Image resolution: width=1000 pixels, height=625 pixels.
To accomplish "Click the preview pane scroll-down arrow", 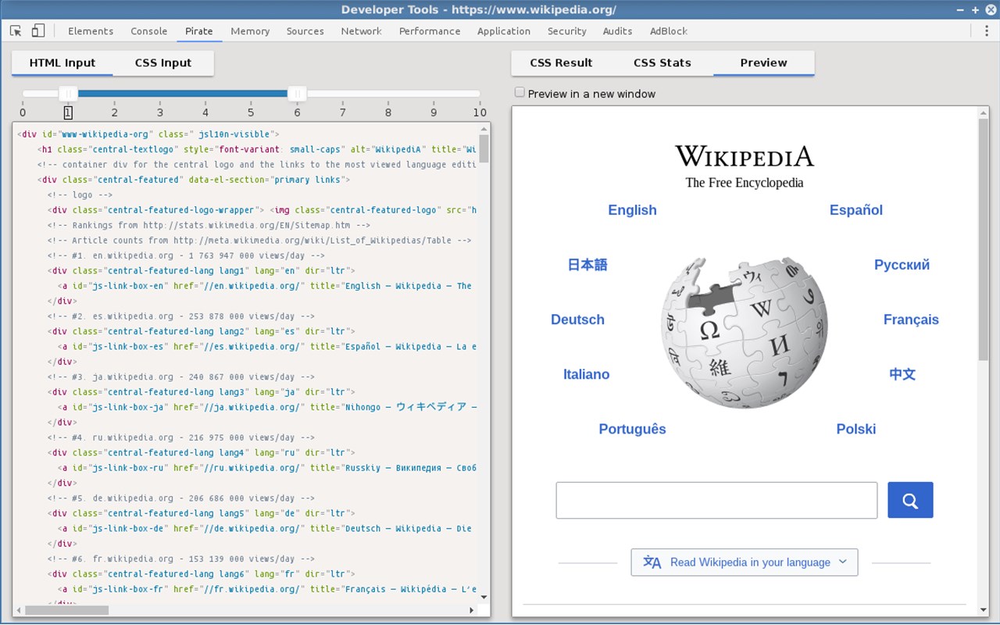I will [x=983, y=610].
